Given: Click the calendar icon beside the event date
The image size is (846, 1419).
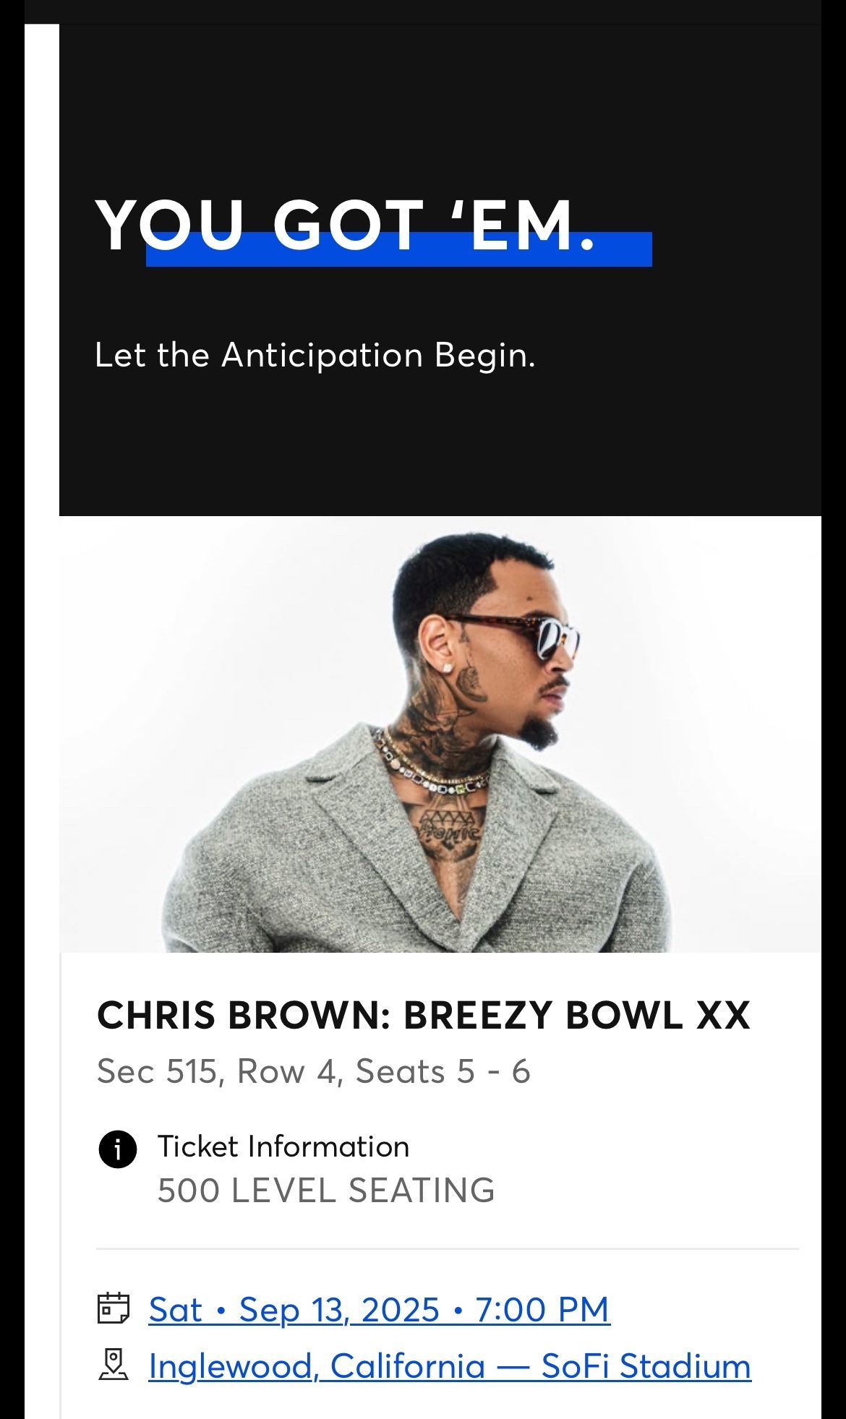Looking at the screenshot, I should click(x=114, y=1308).
